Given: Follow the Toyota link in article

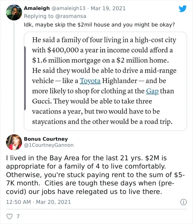Looking at the screenshot, I should 90,81.
